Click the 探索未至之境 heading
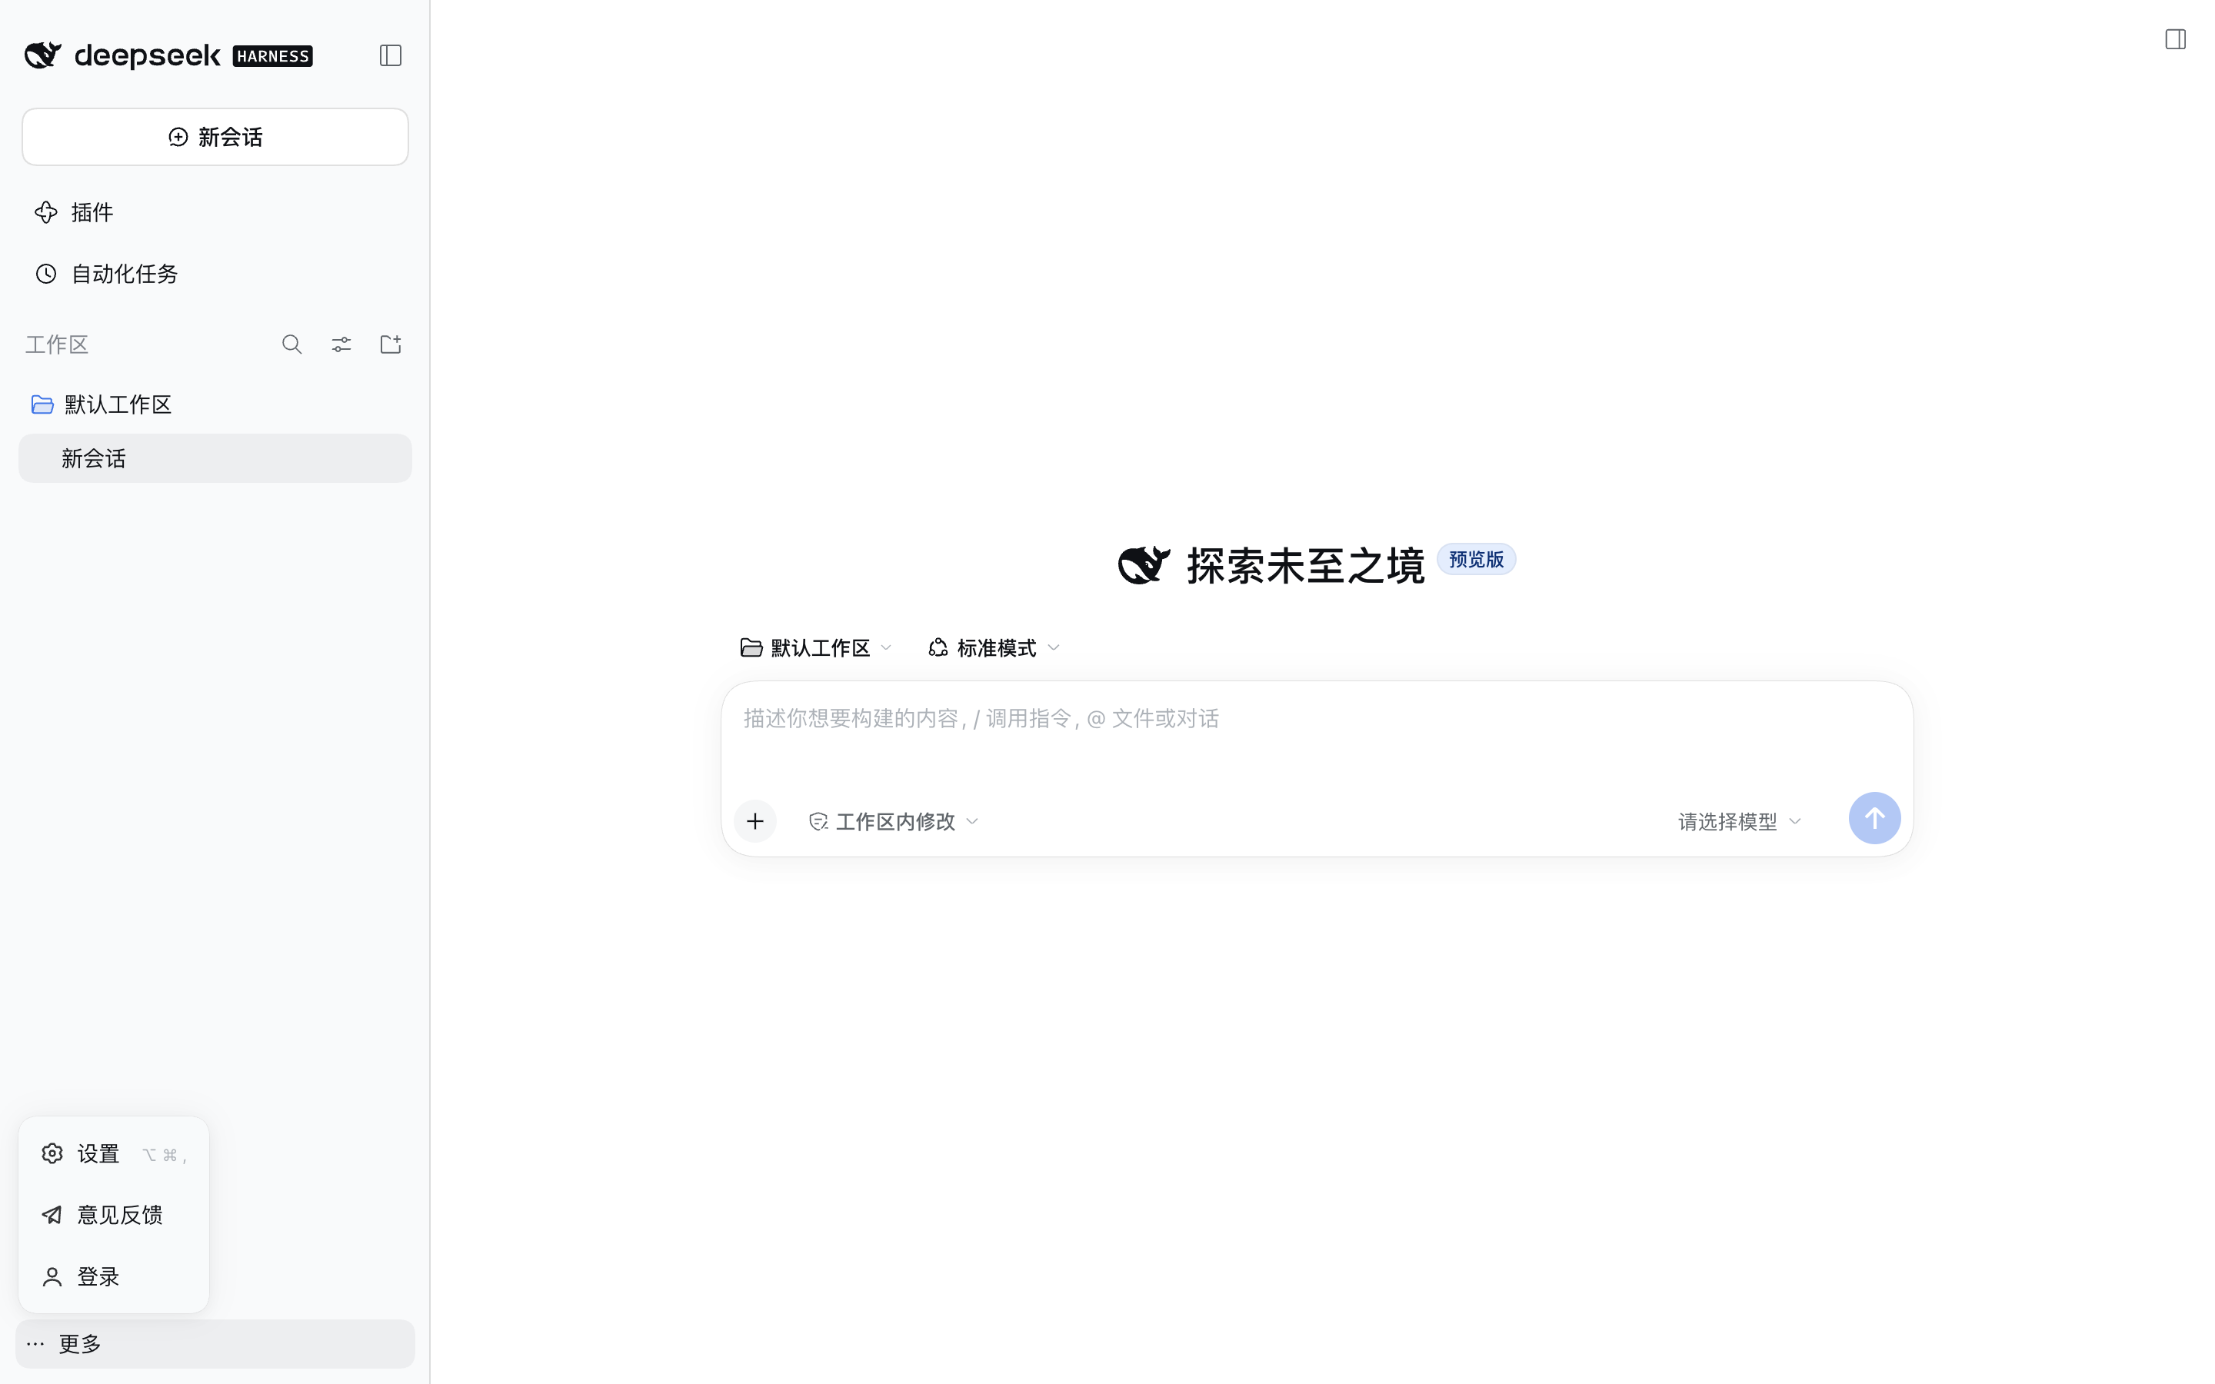 tap(1305, 566)
